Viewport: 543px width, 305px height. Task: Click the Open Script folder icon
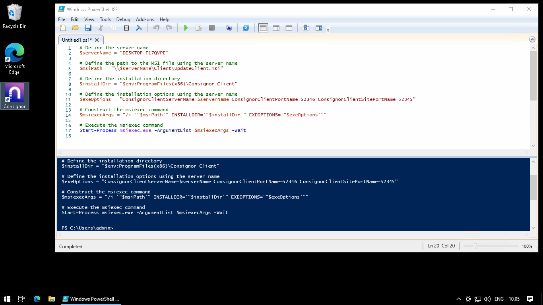(x=75, y=28)
